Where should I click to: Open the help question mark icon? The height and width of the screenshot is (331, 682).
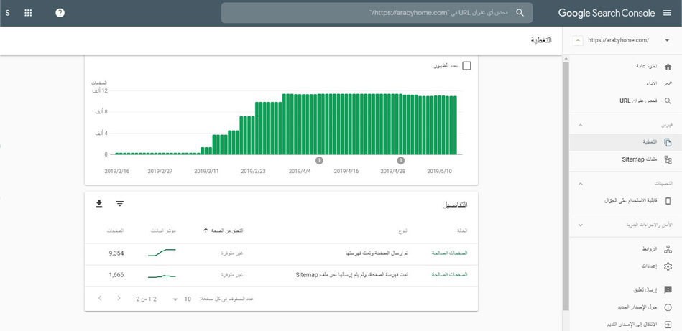pyautogui.click(x=60, y=13)
